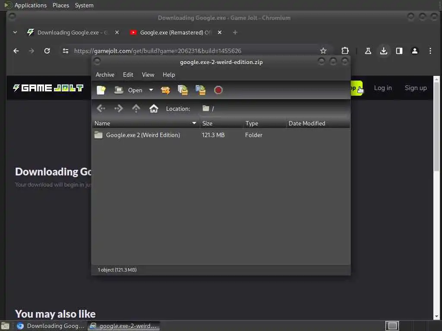Open Chrome Labs flask icon

click(368, 51)
